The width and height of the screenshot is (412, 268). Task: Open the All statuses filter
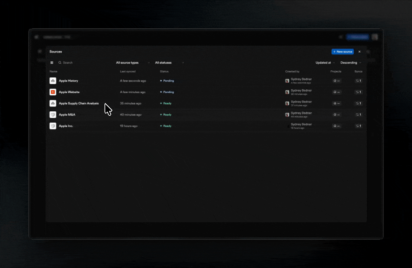[170, 63]
